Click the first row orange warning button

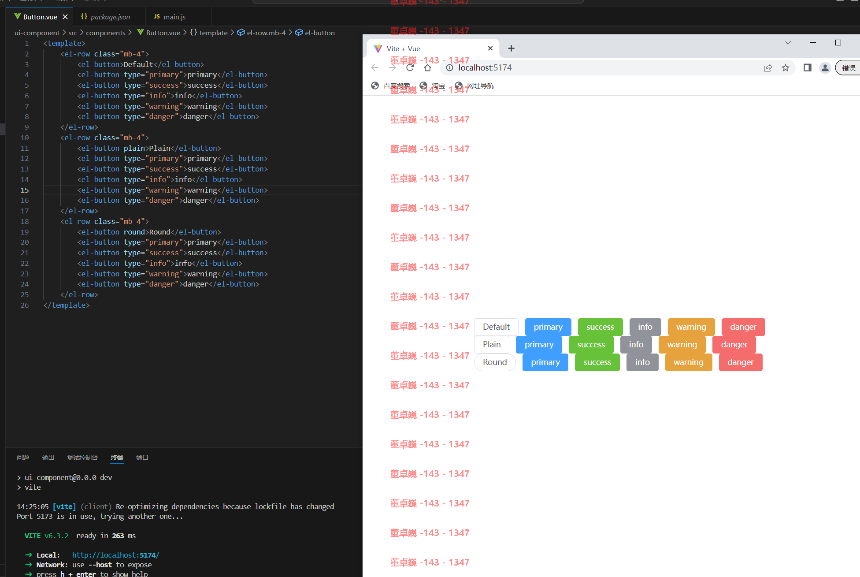(x=691, y=327)
